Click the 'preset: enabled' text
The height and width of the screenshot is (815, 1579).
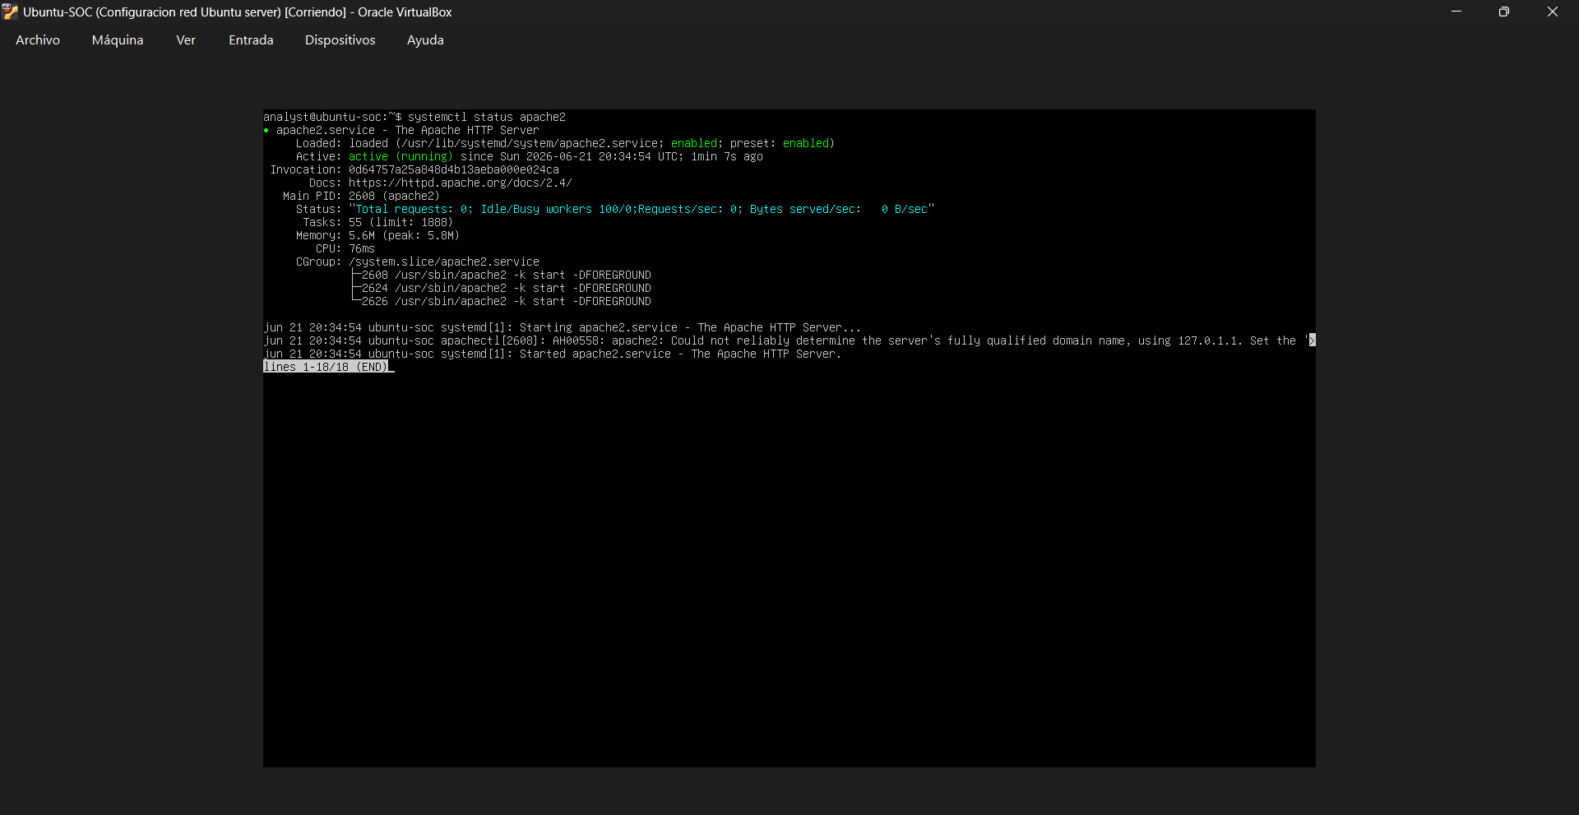(x=780, y=143)
